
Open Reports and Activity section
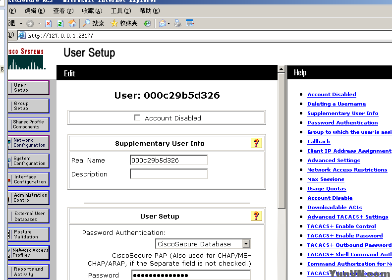(29, 272)
